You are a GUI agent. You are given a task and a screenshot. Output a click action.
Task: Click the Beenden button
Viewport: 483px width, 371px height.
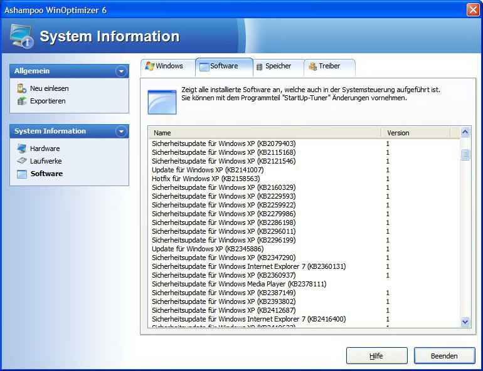[x=444, y=356]
